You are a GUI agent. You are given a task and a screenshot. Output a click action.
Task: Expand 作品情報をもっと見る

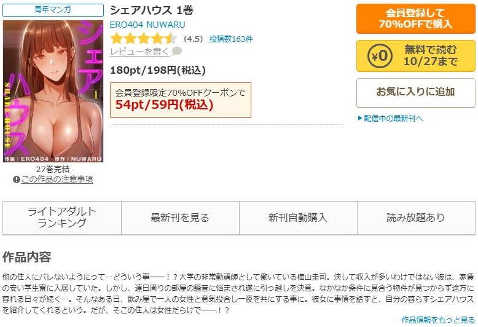[x=438, y=320]
